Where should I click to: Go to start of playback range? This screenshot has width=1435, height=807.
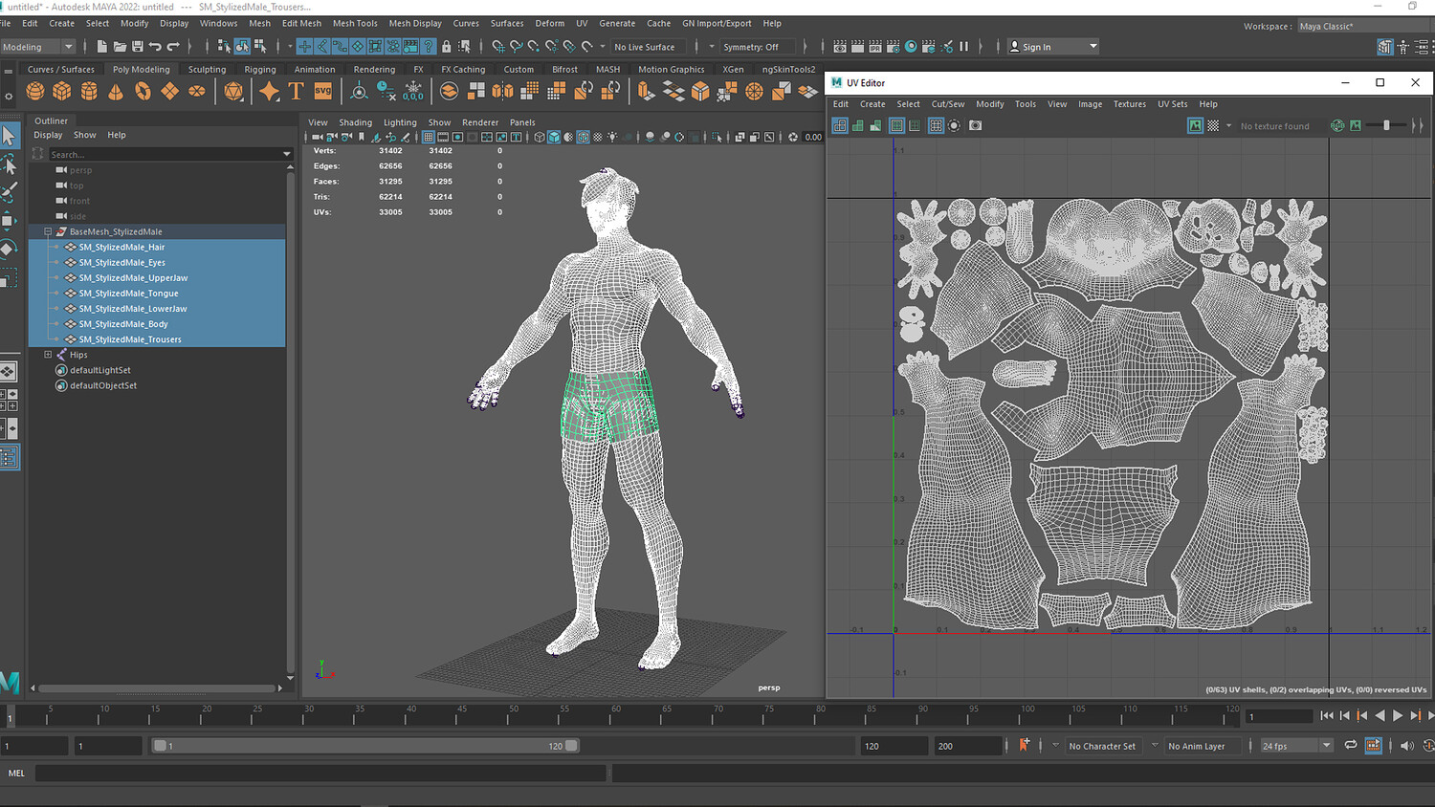pos(1326,715)
